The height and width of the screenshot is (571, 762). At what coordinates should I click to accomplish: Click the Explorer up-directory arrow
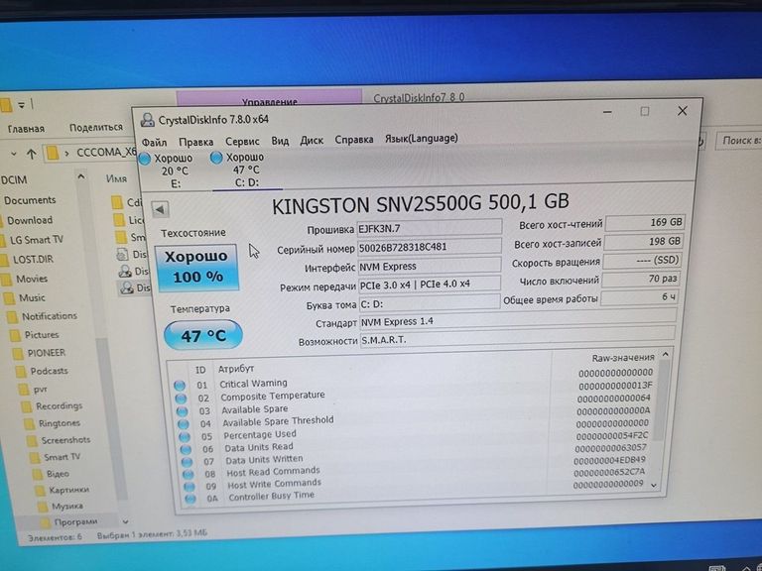[x=32, y=154]
